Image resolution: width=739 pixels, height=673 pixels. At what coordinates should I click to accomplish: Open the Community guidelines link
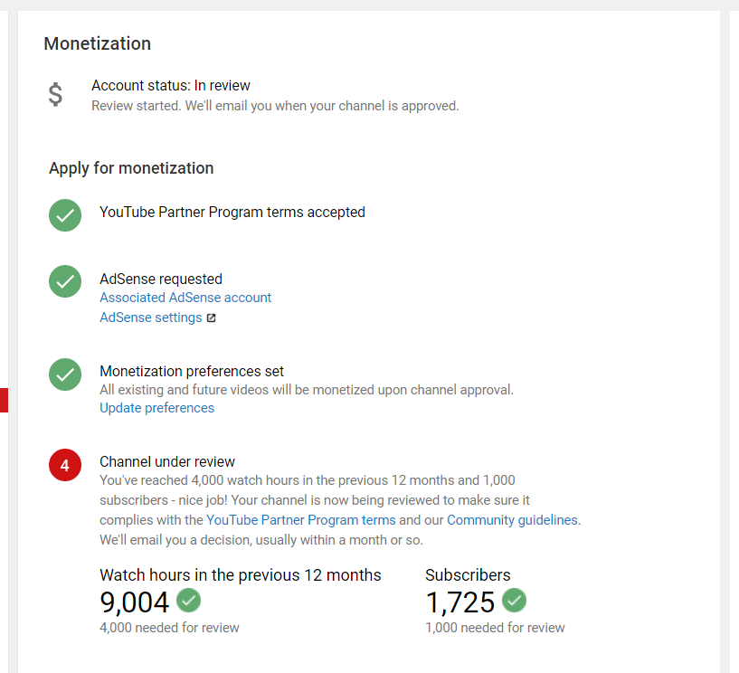[x=512, y=520]
